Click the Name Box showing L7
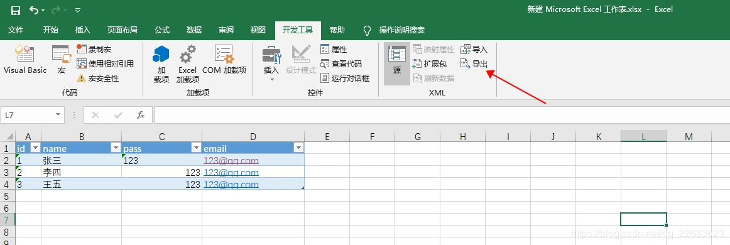 (x=27, y=114)
